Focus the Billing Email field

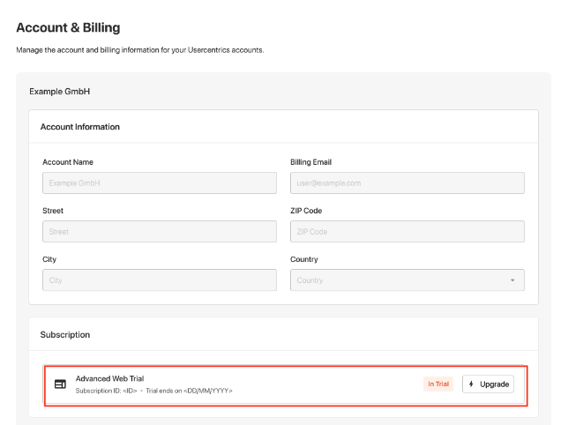point(407,183)
